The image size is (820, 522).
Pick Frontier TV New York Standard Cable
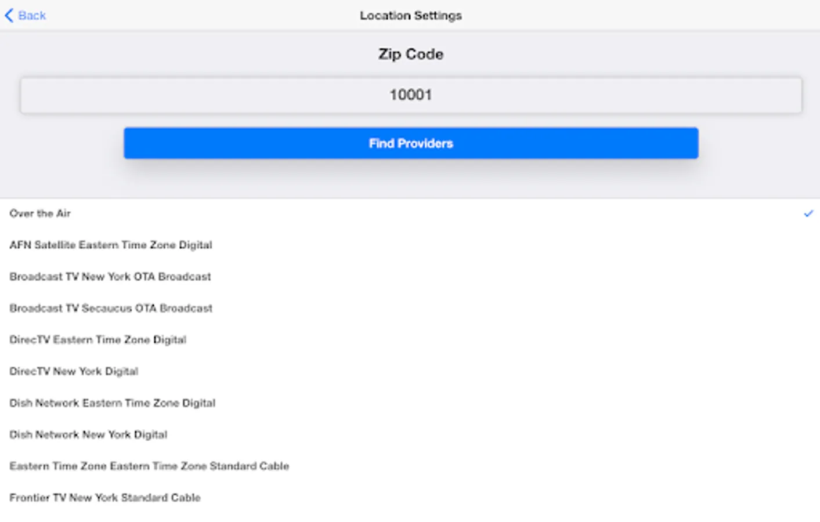coord(410,498)
